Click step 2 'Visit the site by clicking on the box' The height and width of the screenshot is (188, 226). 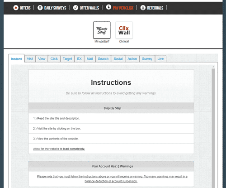click(57, 129)
